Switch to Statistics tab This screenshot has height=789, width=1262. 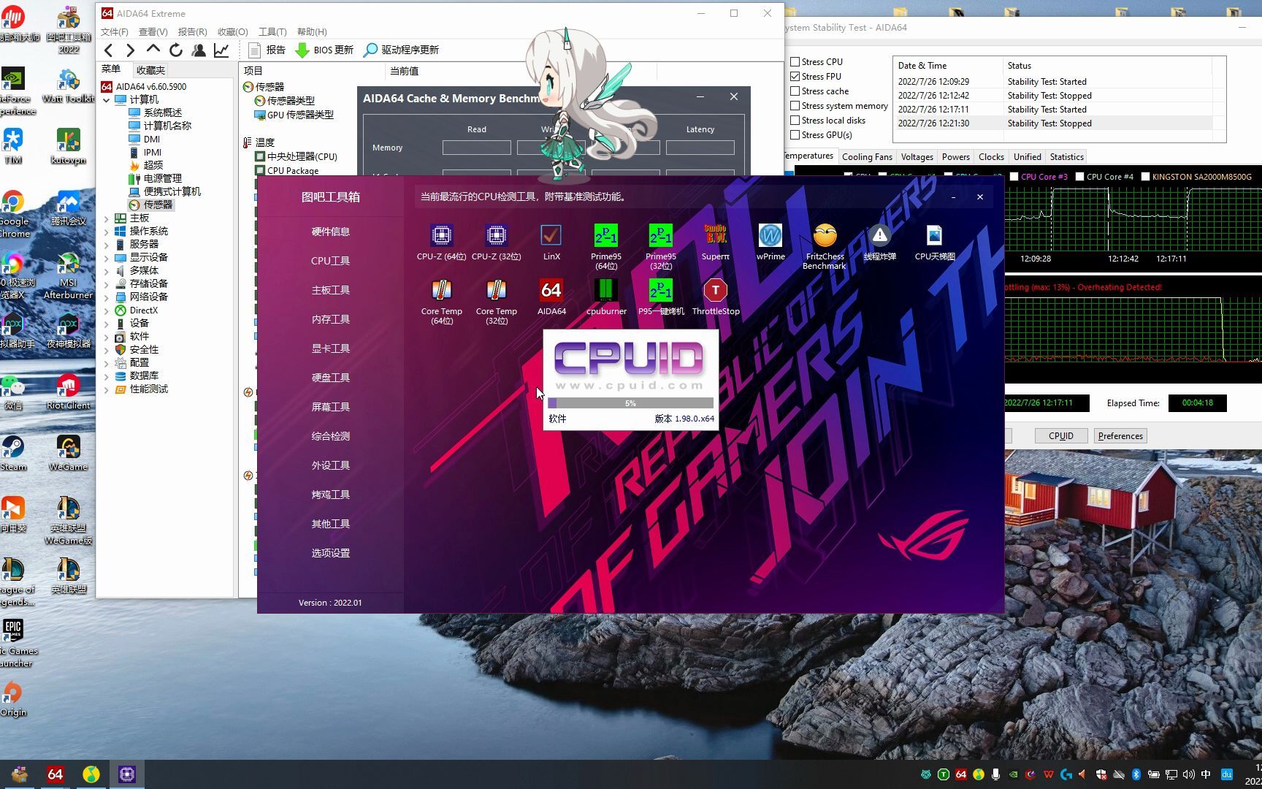pyautogui.click(x=1066, y=157)
